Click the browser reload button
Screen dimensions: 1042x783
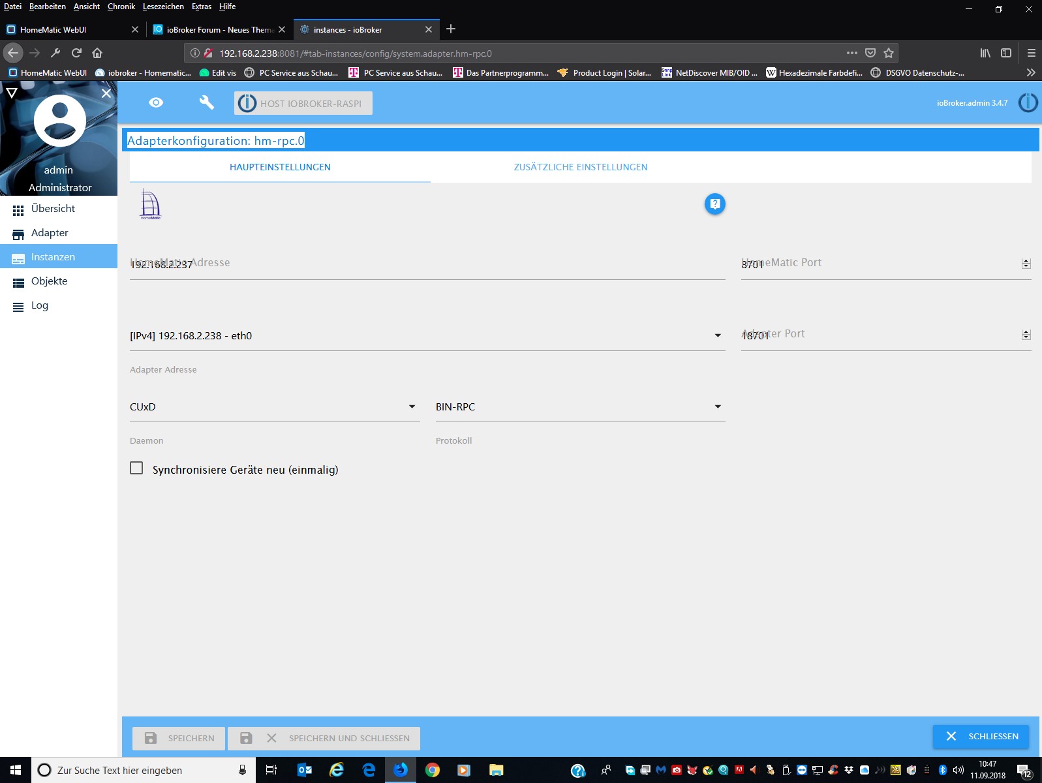tap(76, 53)
